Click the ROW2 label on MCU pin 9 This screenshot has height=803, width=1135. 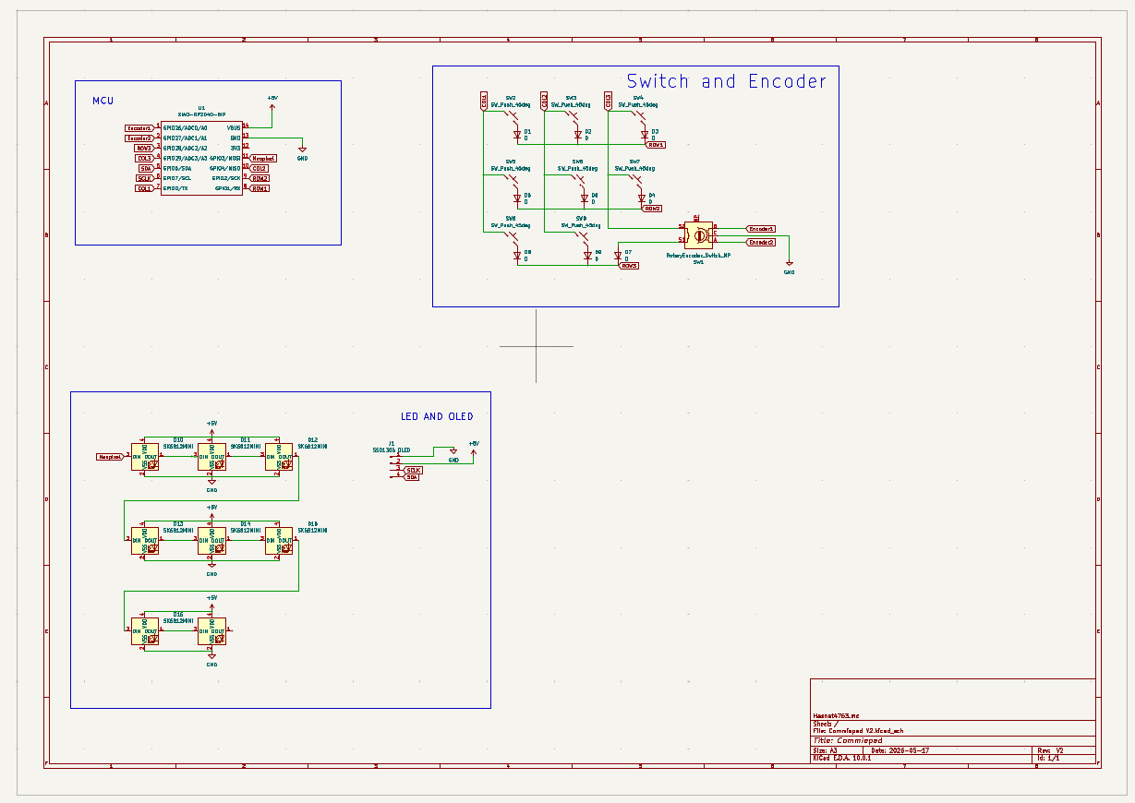259,178
